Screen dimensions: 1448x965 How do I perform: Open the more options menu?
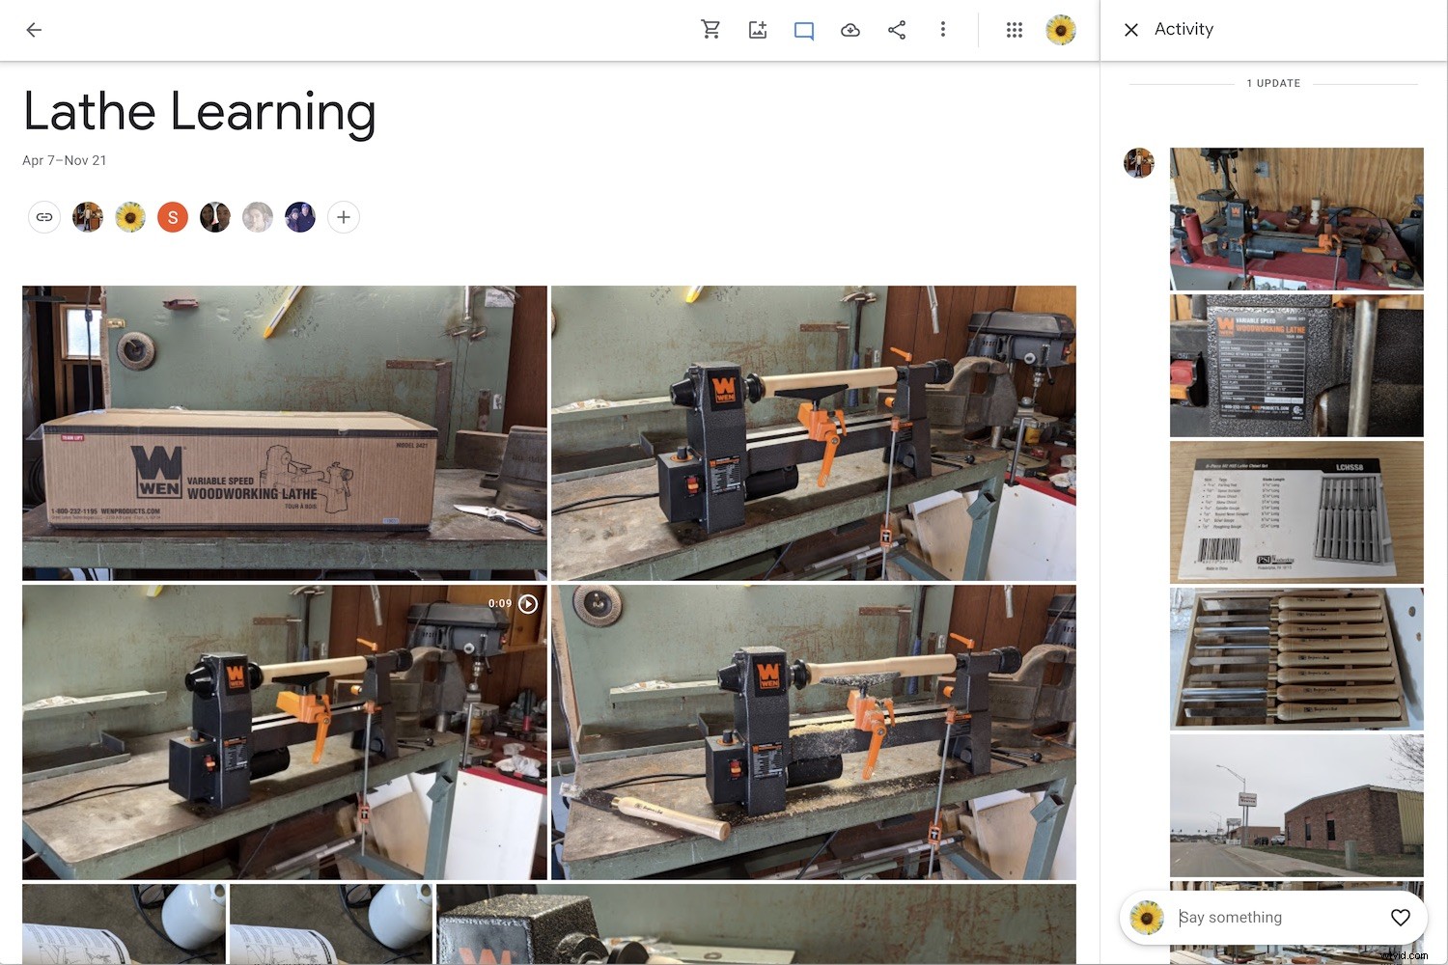point(943,30)
